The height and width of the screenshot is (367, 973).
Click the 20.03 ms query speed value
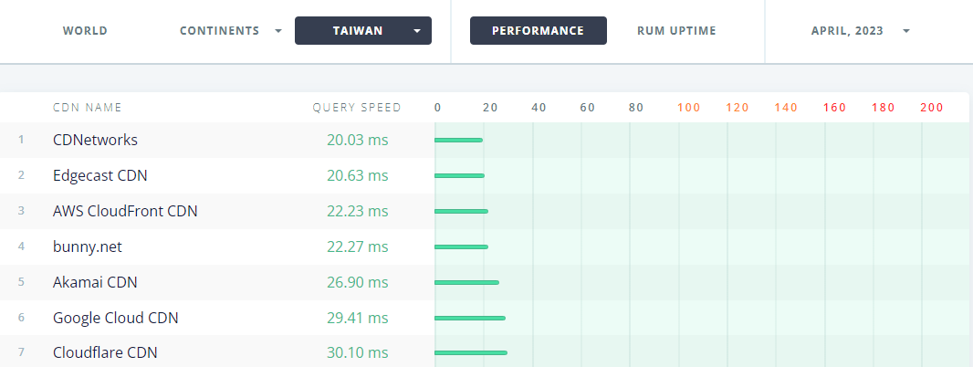[358, 140]
